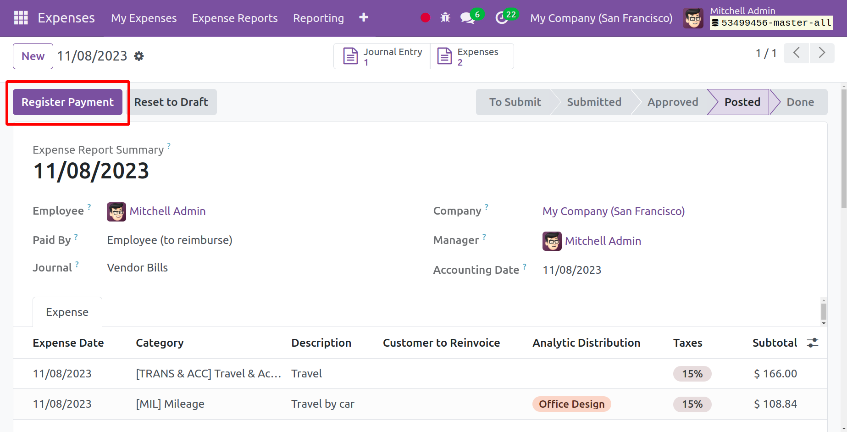Go to the previous record arrow
The height and width of the screenshot is (432, 847).
click(796, 53)
